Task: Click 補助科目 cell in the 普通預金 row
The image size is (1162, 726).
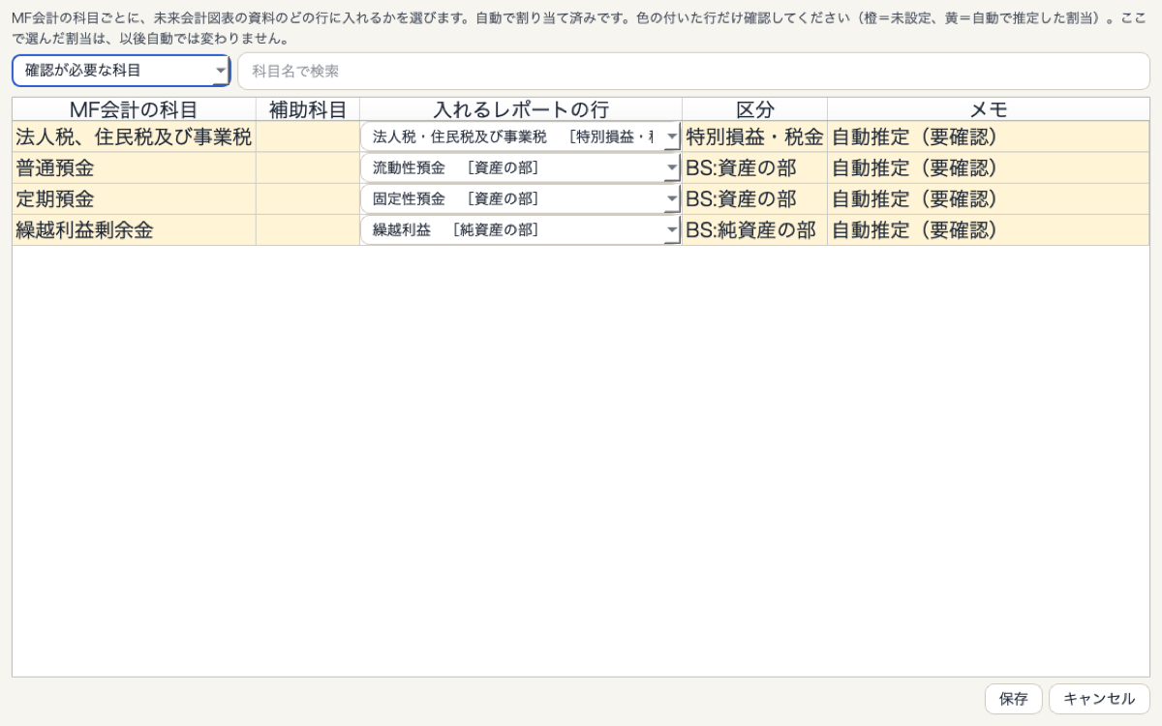Action: pos(308,167)
